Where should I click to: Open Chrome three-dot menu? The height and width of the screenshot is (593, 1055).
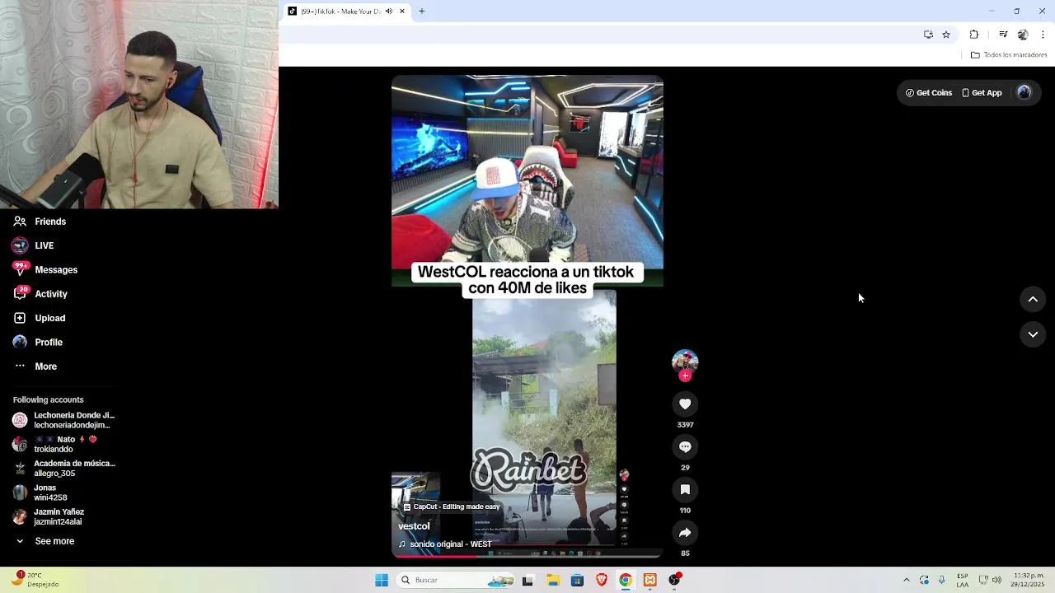tap(1043, 34)
